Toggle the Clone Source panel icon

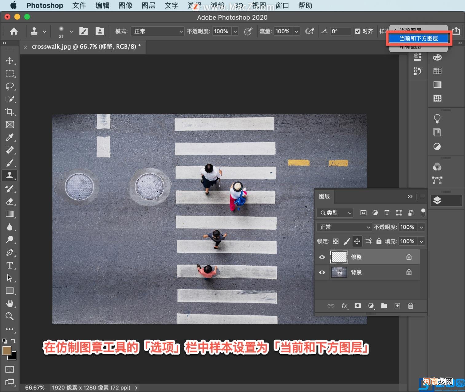pyautogui.click(x=100, y=31)
